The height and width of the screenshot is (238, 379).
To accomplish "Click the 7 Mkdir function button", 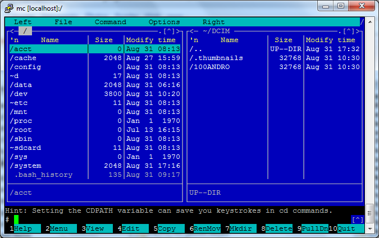I will (241, 228).
